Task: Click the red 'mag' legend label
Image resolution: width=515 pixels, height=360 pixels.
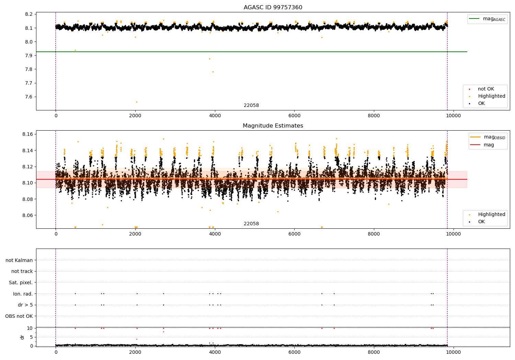Action: click(489, 145)
